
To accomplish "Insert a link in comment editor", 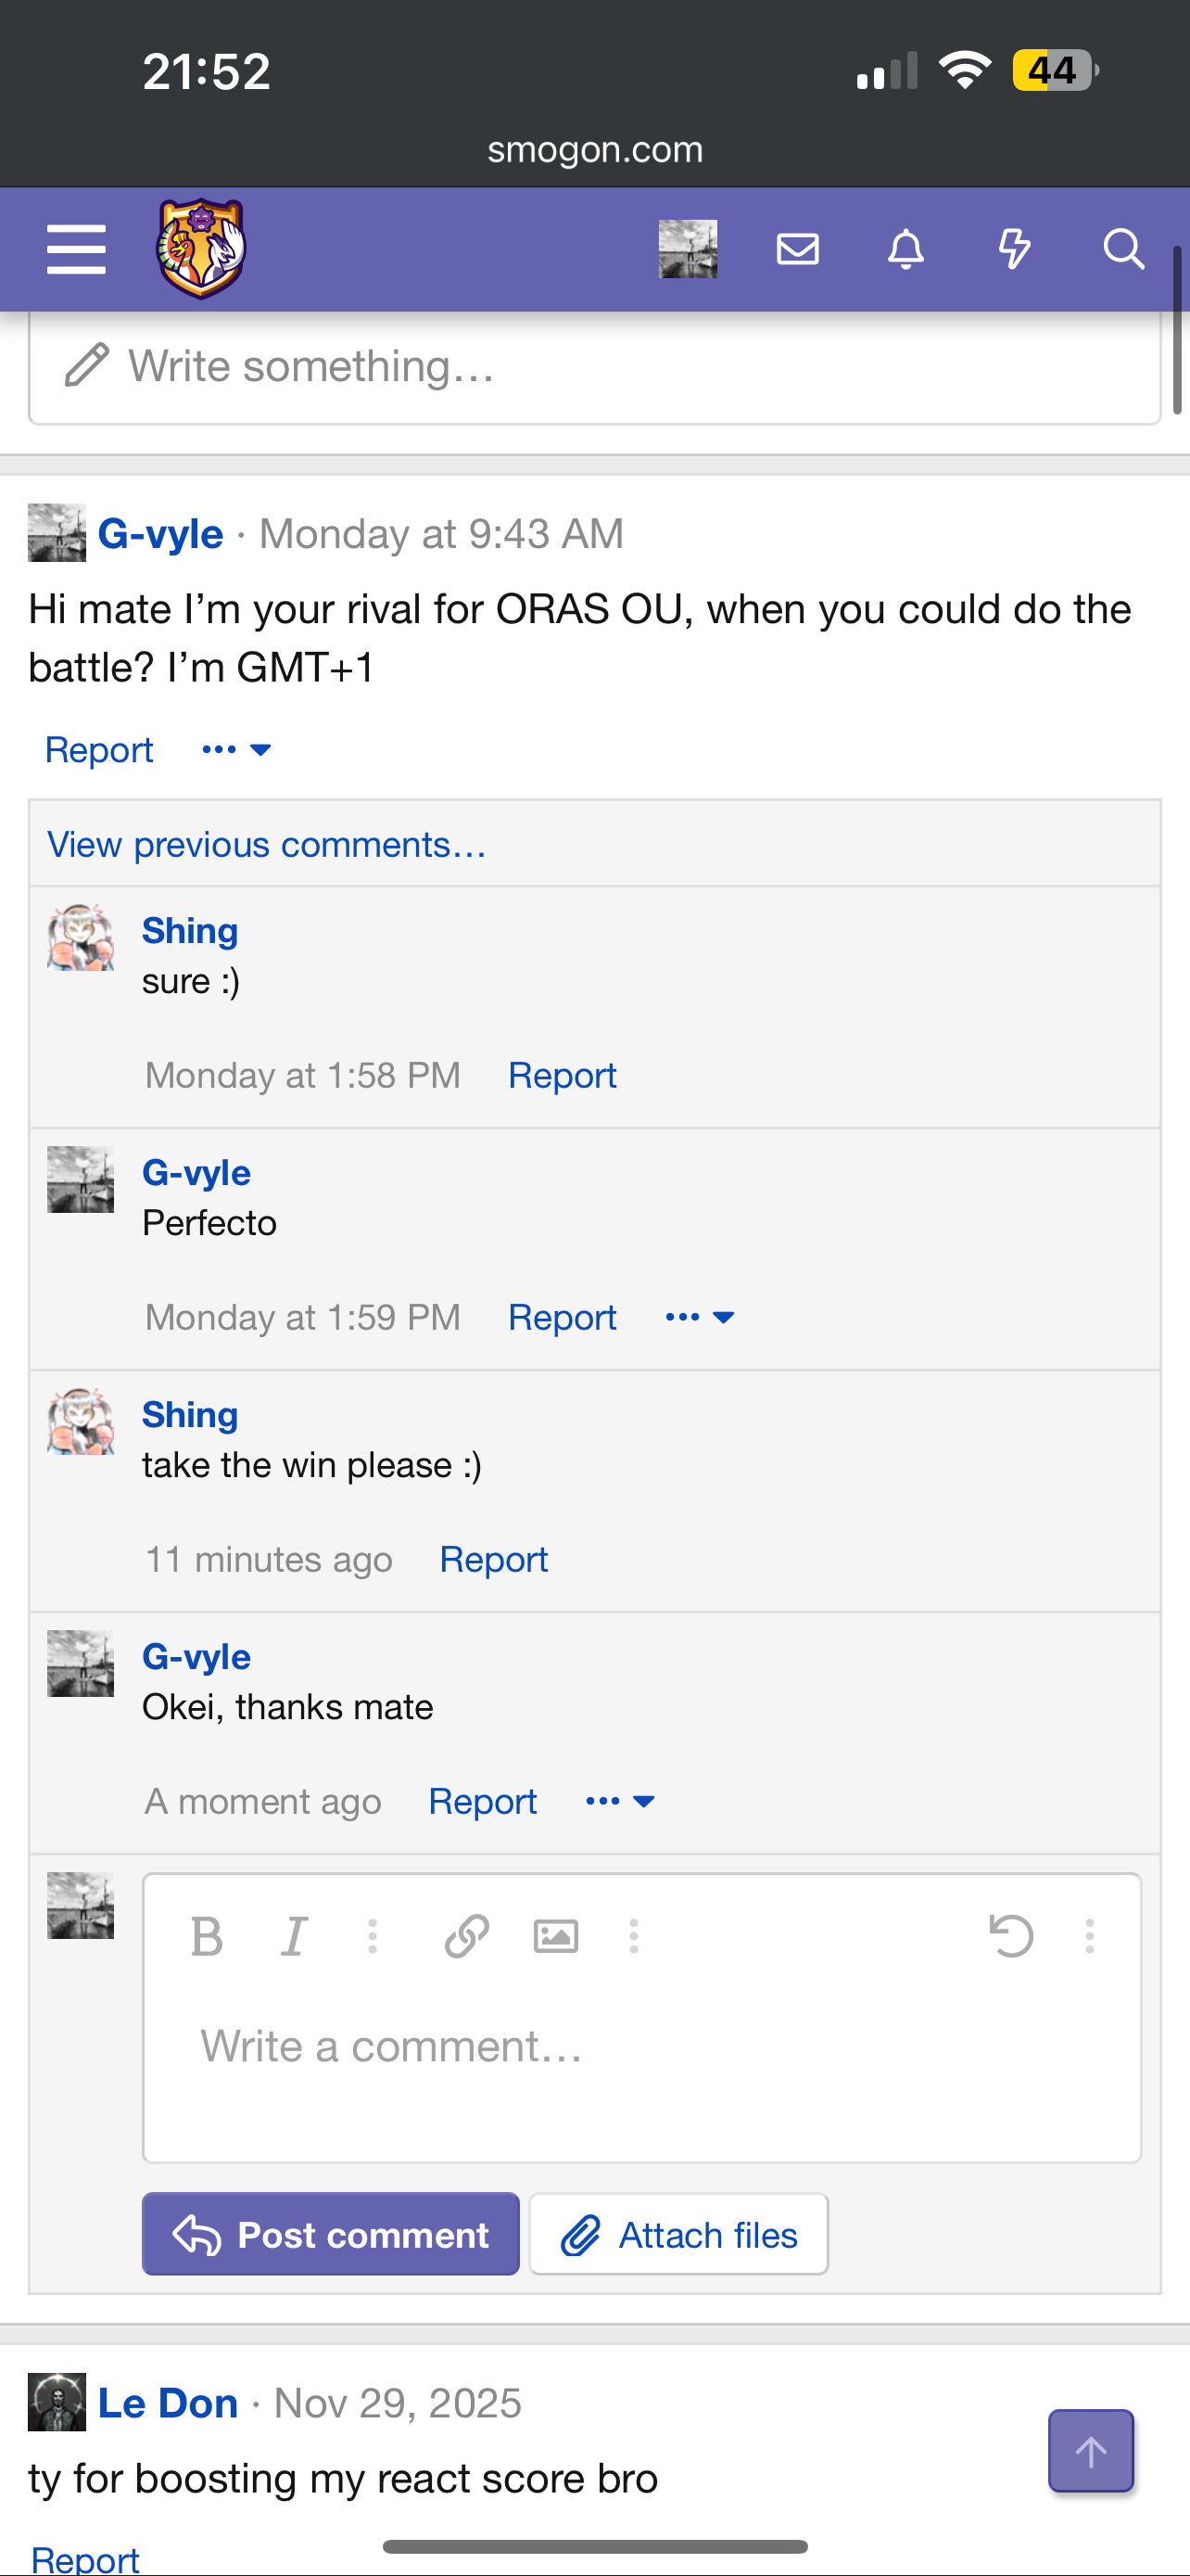I will [x=466, y=1936].
